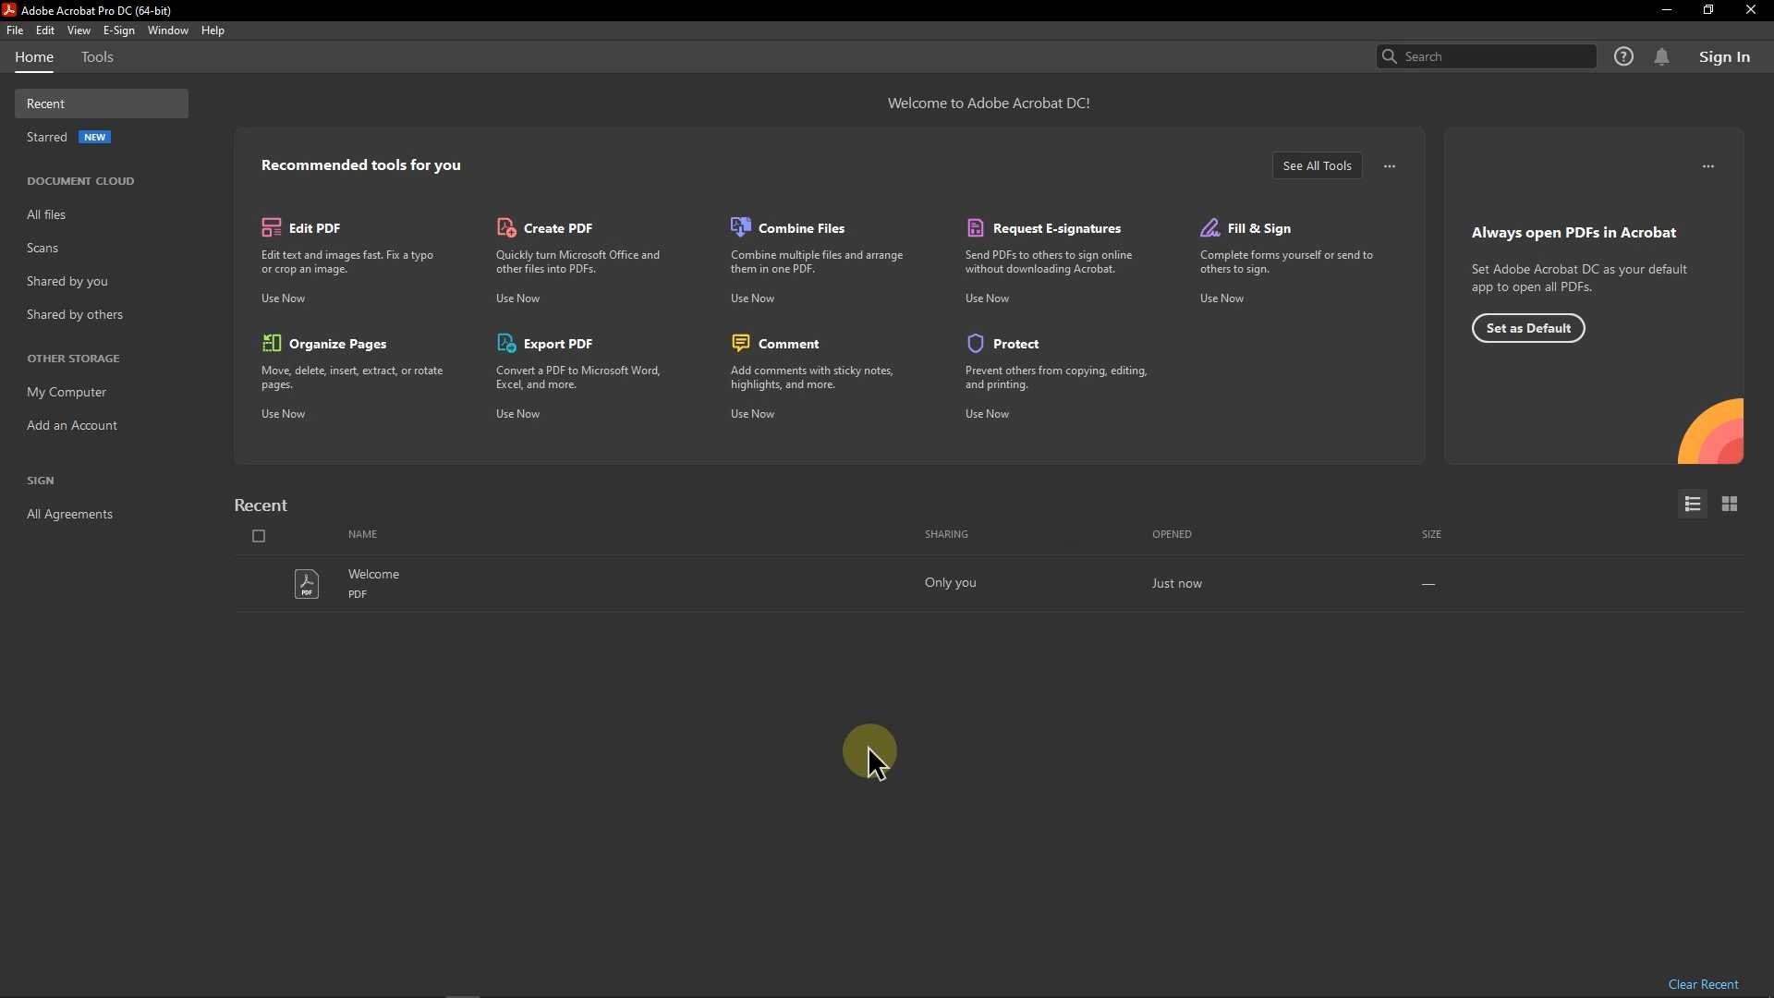Viewport: 1774px width, 998px height.
Task: Click the Create PDF tool icon
Action: click(x=505, y=227)
